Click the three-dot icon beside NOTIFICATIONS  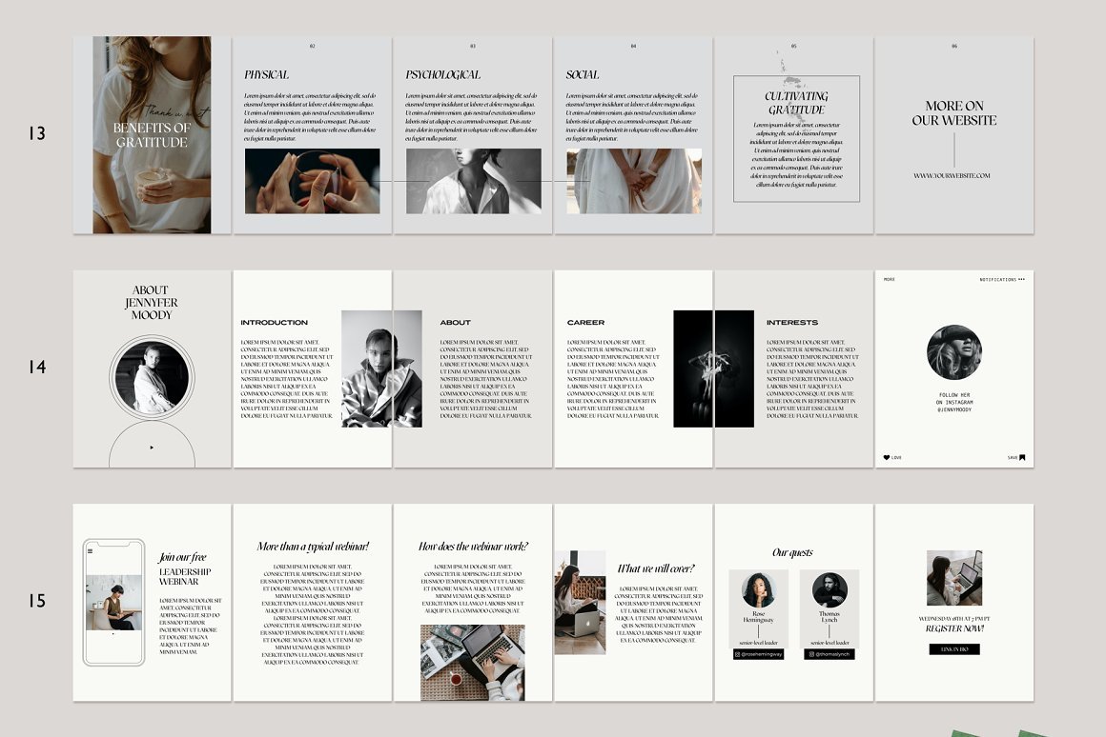pos(1020,279)
